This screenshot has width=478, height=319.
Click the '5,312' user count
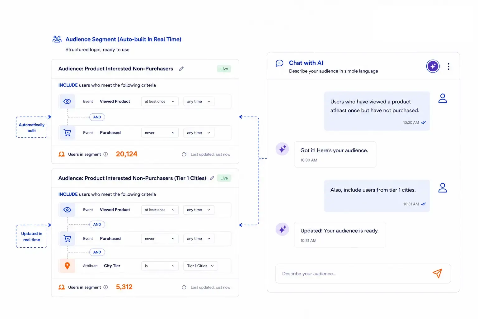[124, 287]
